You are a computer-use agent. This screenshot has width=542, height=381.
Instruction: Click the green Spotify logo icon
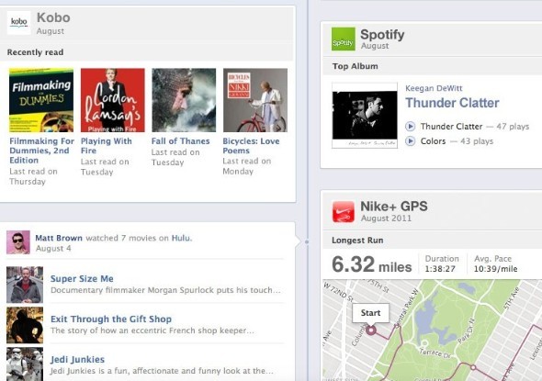pyautogui.click(x=344, y=39)
